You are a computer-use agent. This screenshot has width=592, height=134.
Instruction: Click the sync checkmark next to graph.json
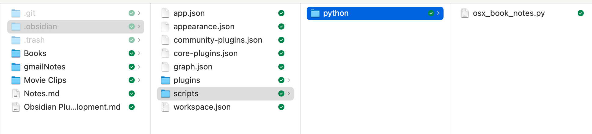(281, 67)
